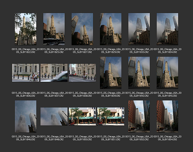Click filename label ending 5L8Y1851.CR2
Viewport: 193px width, 152px height.
point(111,138)
